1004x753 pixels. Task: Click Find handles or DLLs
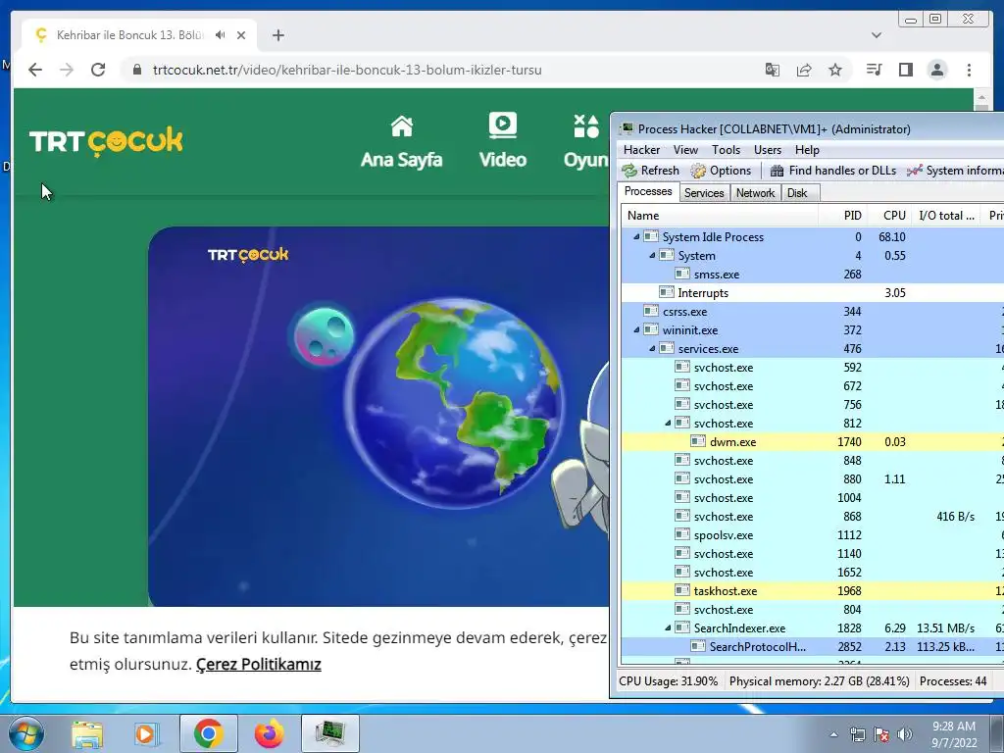point(833,171)
